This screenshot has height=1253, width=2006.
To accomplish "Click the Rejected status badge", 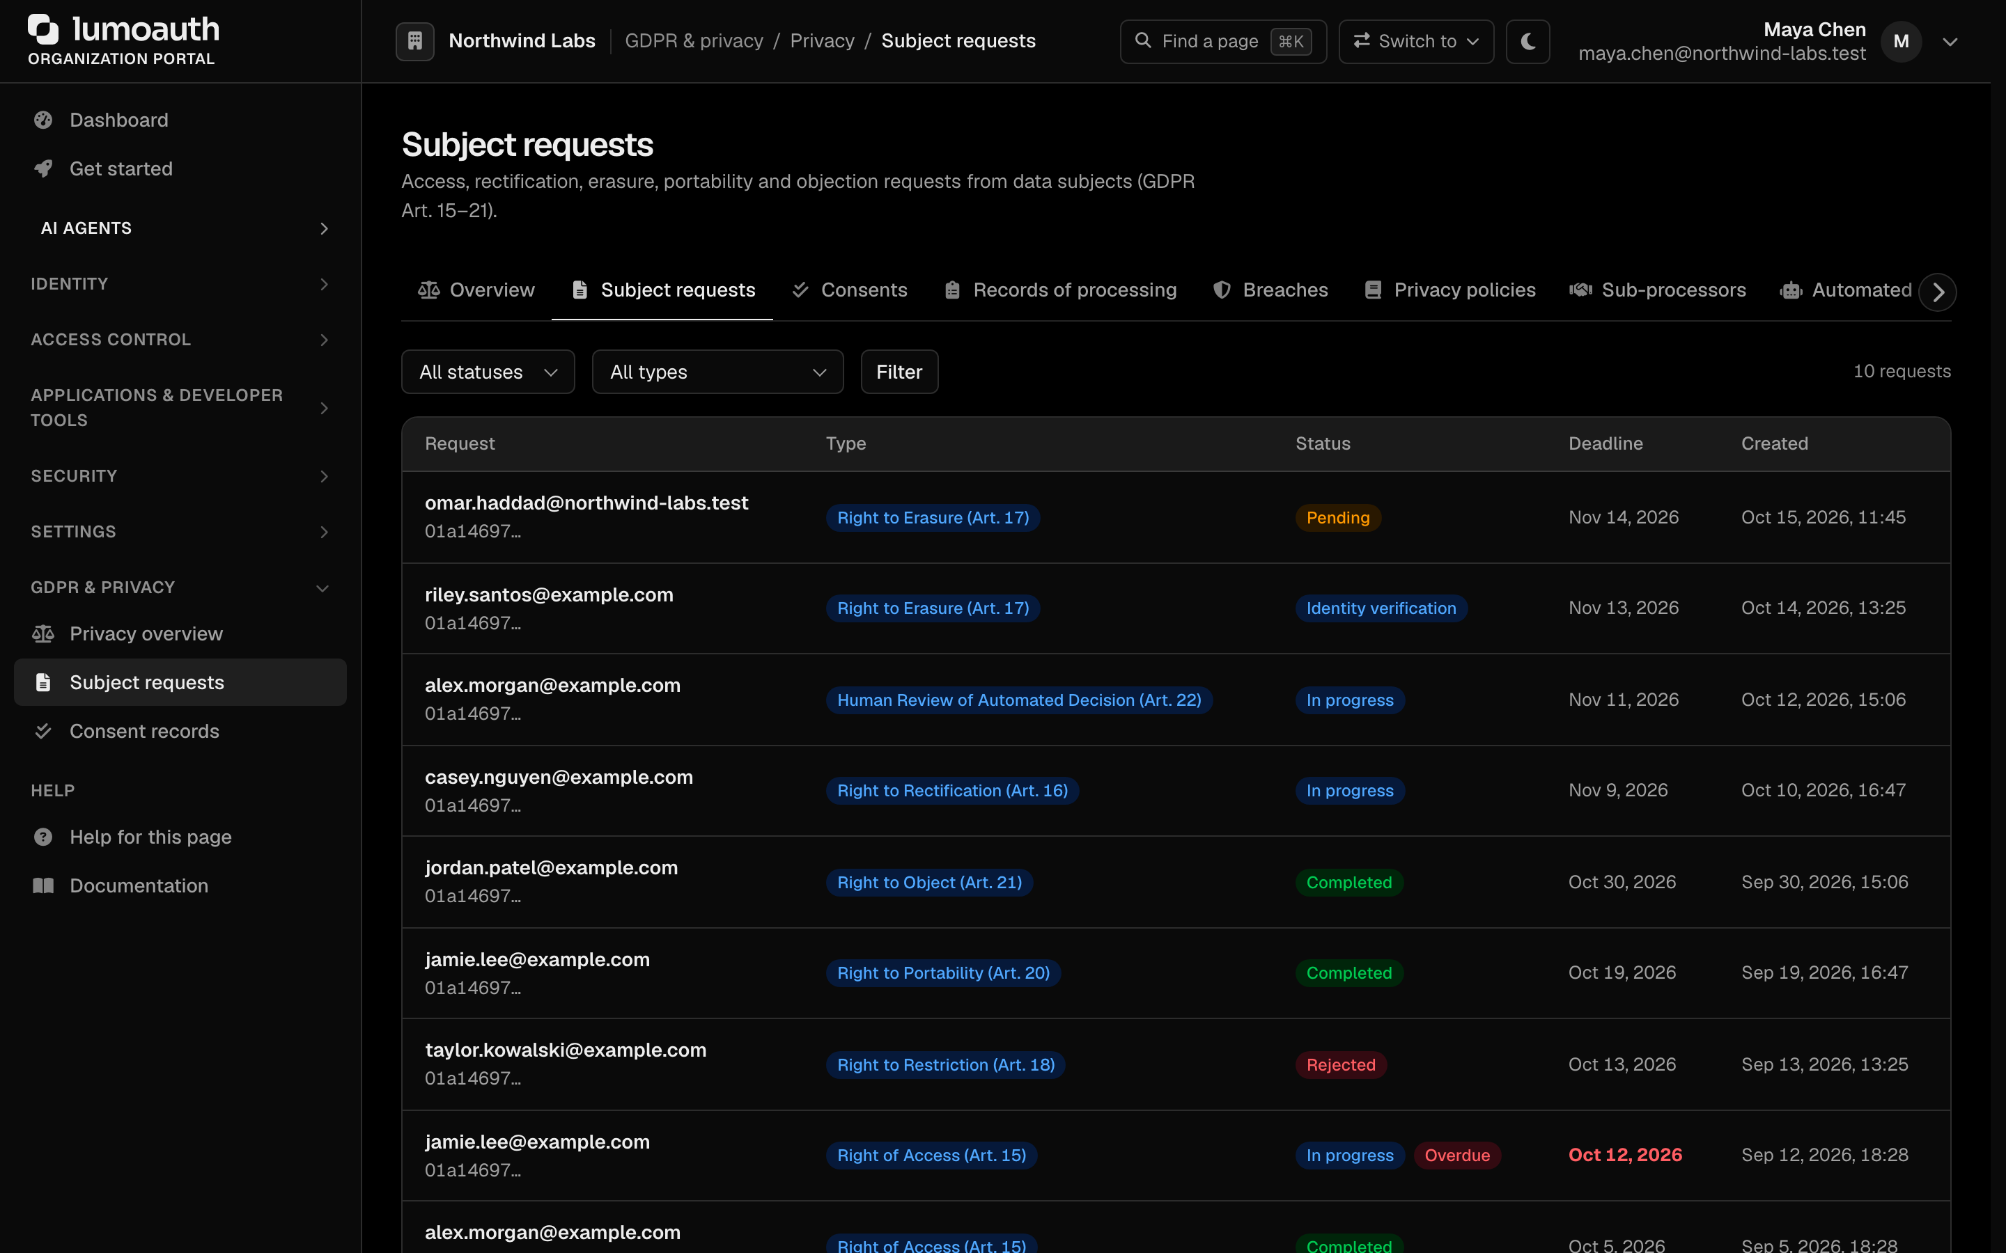I will pyautogui.click(x=1340, y=1065).
